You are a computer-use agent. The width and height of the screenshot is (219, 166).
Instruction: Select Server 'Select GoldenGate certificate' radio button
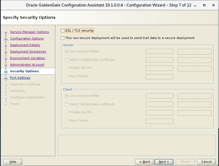click(67, 60)
